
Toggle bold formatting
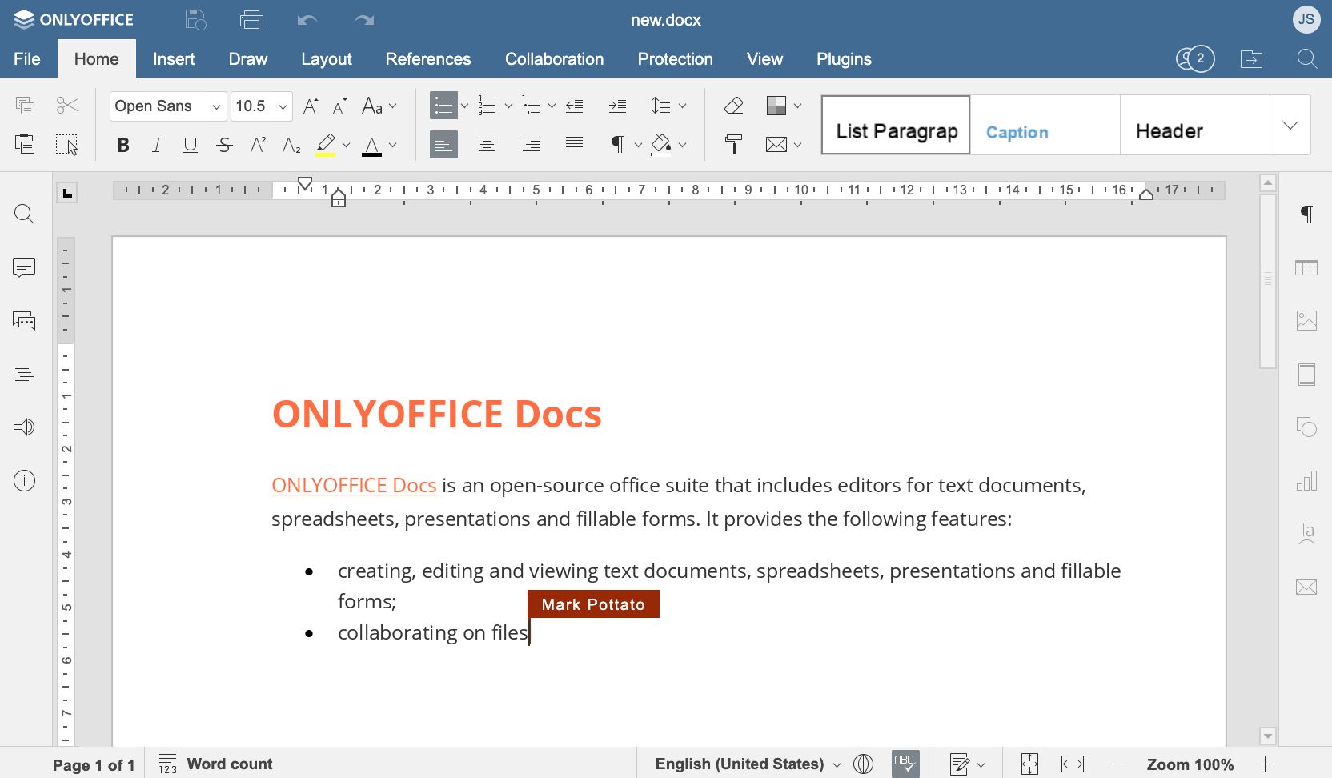(123, 145)
